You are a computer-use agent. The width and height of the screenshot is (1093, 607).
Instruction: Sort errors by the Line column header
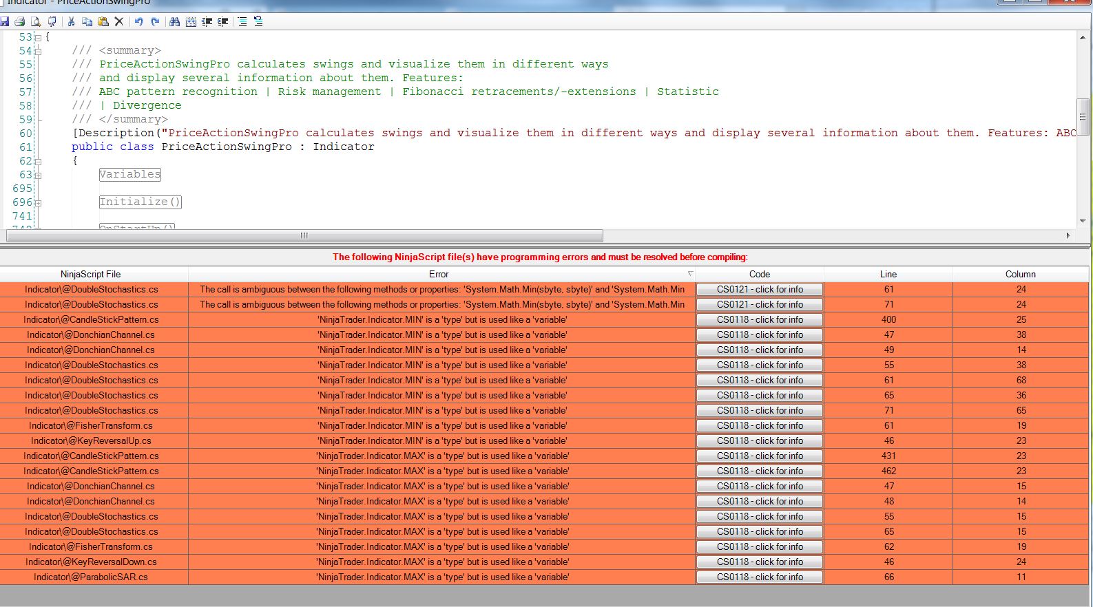pyautogui.click(x=888, y=274)
